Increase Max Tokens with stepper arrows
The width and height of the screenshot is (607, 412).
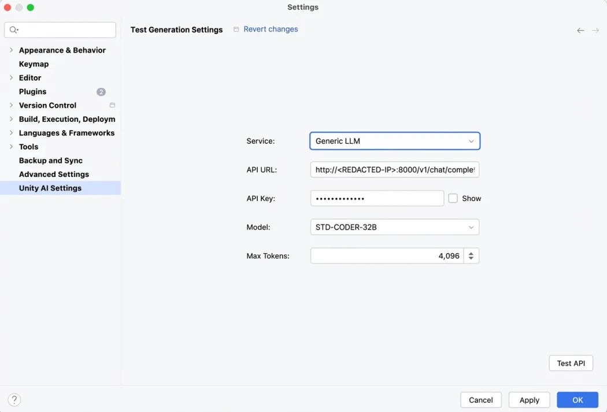pyautogui.click(x=471, y=253)
